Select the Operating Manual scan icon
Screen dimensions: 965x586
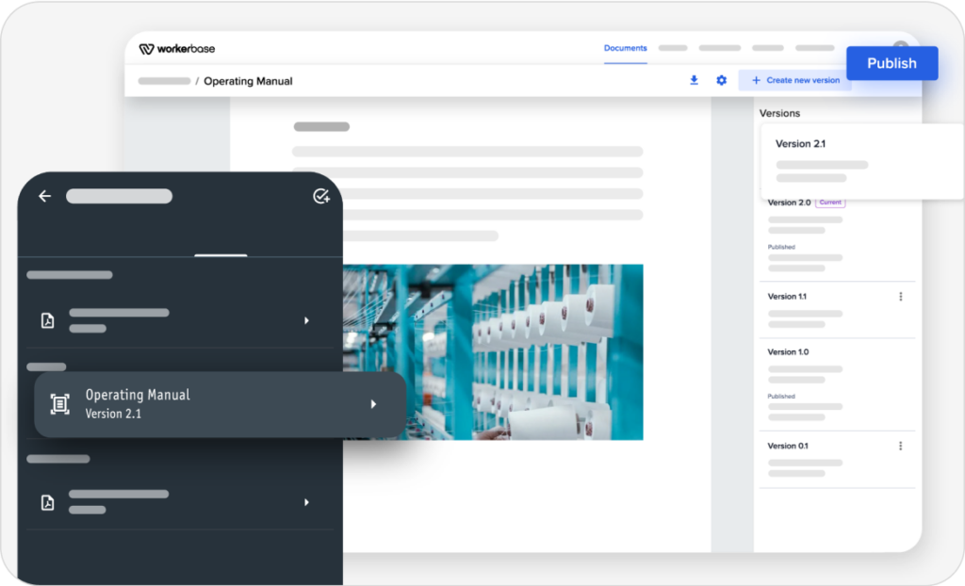pyautogui.click(x=60, y=403)
